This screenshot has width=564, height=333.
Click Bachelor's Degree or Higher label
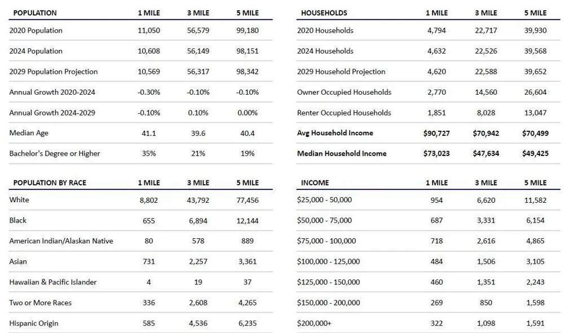pyautogui.click(x=55, y=154)
